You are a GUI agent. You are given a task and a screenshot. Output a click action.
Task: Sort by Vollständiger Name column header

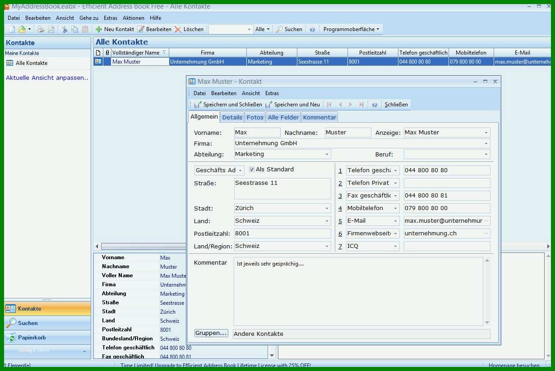(x=140, y=53)
